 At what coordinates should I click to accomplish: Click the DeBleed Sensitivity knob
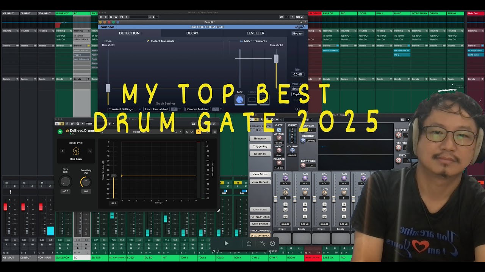tap(86, 182)
